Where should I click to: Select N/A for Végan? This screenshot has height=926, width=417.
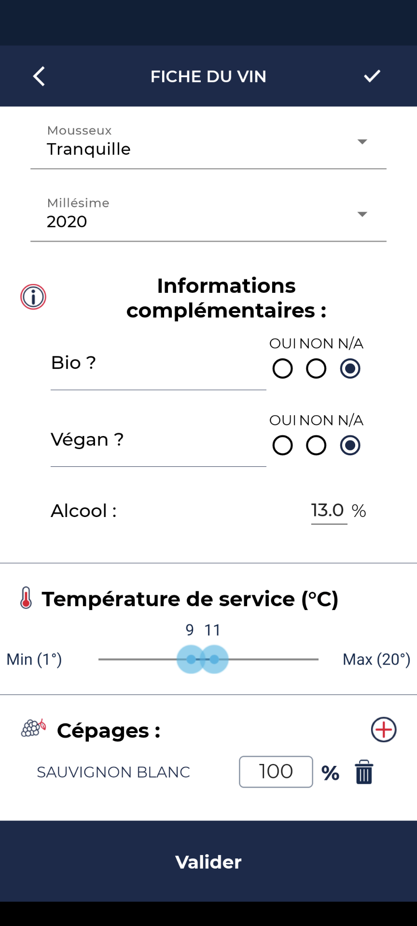pyautogui.click(x=350, y=446)
